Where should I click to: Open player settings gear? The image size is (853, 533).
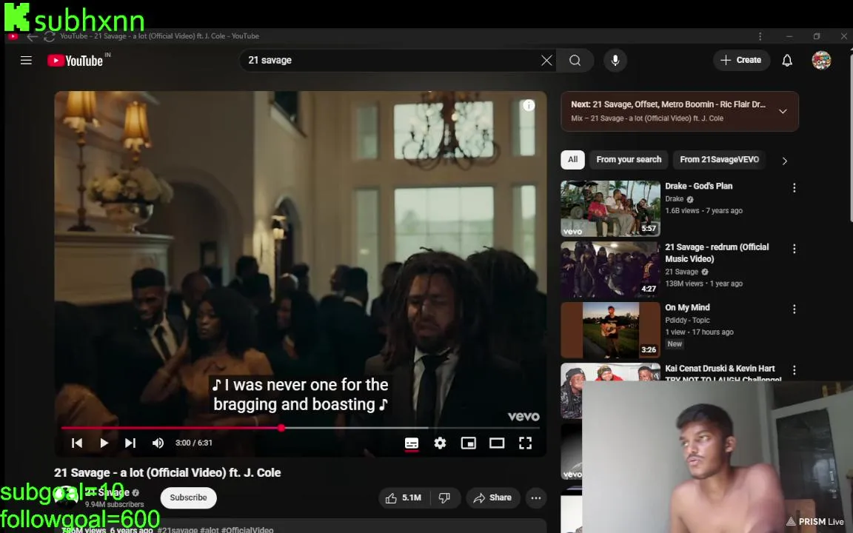[x=440, y=443]
